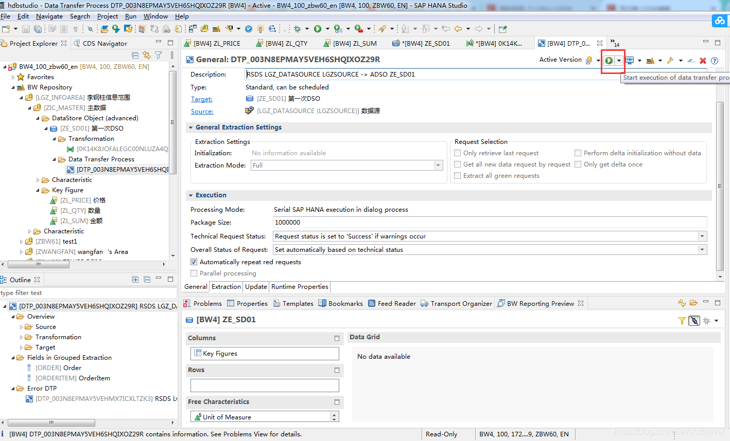730x441 pixels.
Task: Open the Navigate menu
Action: tap(49, 16)
